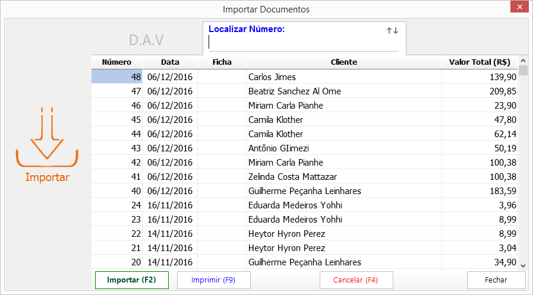This screenshot has height=295, width=533.
Task: Click the value 47,80
Action: (x=505, y=120)
